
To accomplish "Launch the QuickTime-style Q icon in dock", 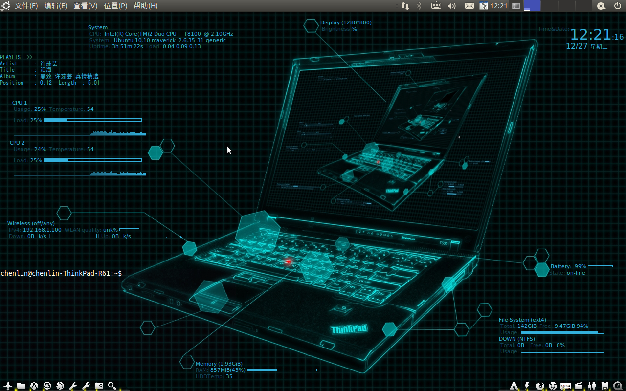I will tap(618, 386).
